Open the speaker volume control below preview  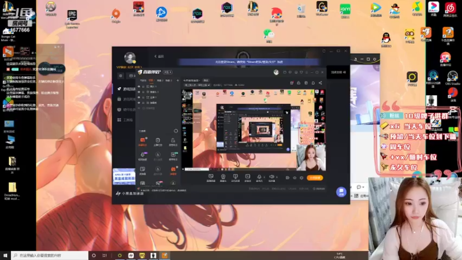271,178
